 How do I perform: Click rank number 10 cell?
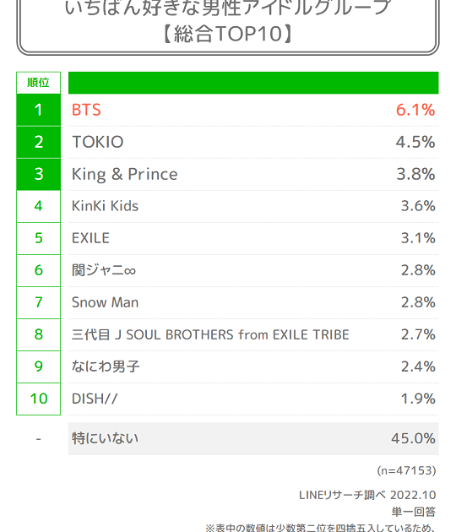[38, 399]
